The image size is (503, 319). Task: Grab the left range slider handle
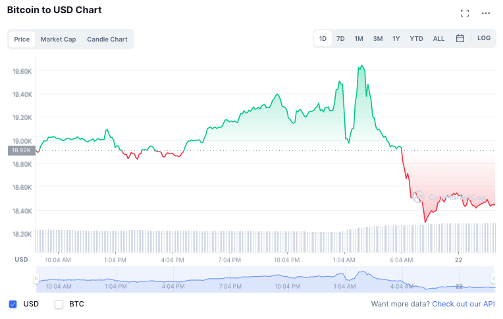point(36,279)
